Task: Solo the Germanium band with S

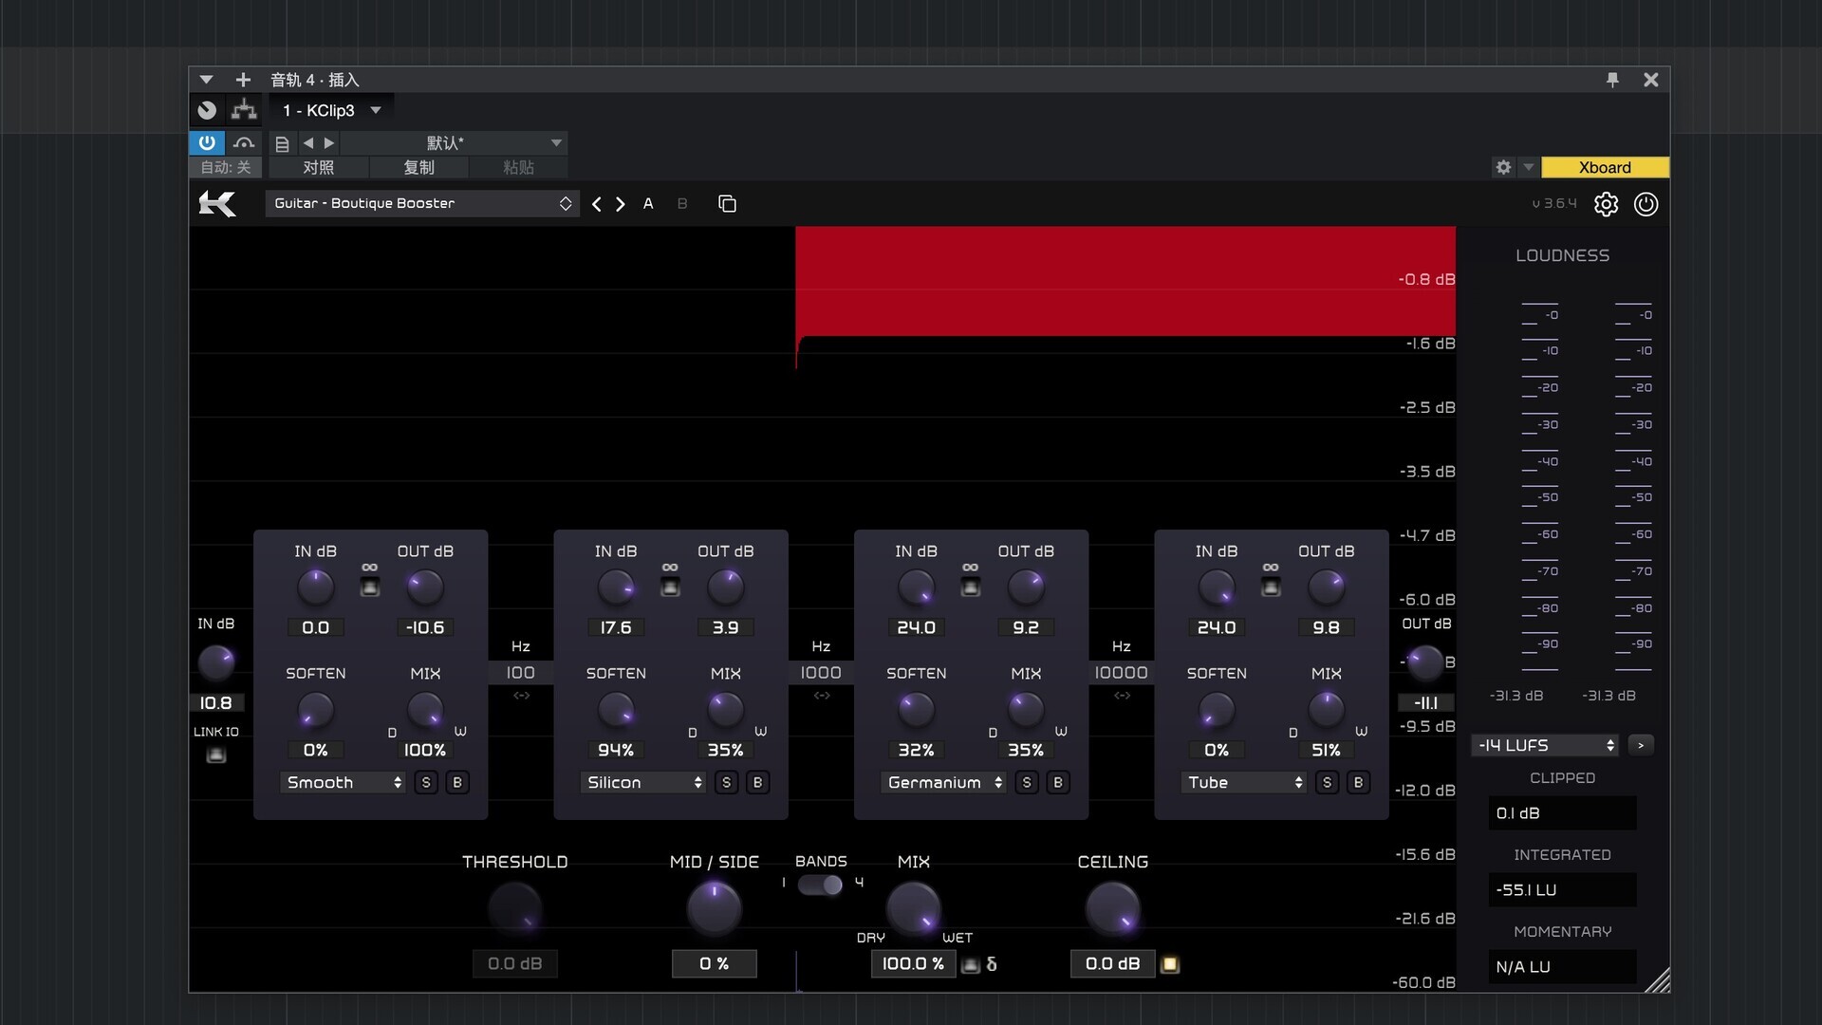Action: point(1027,782)
